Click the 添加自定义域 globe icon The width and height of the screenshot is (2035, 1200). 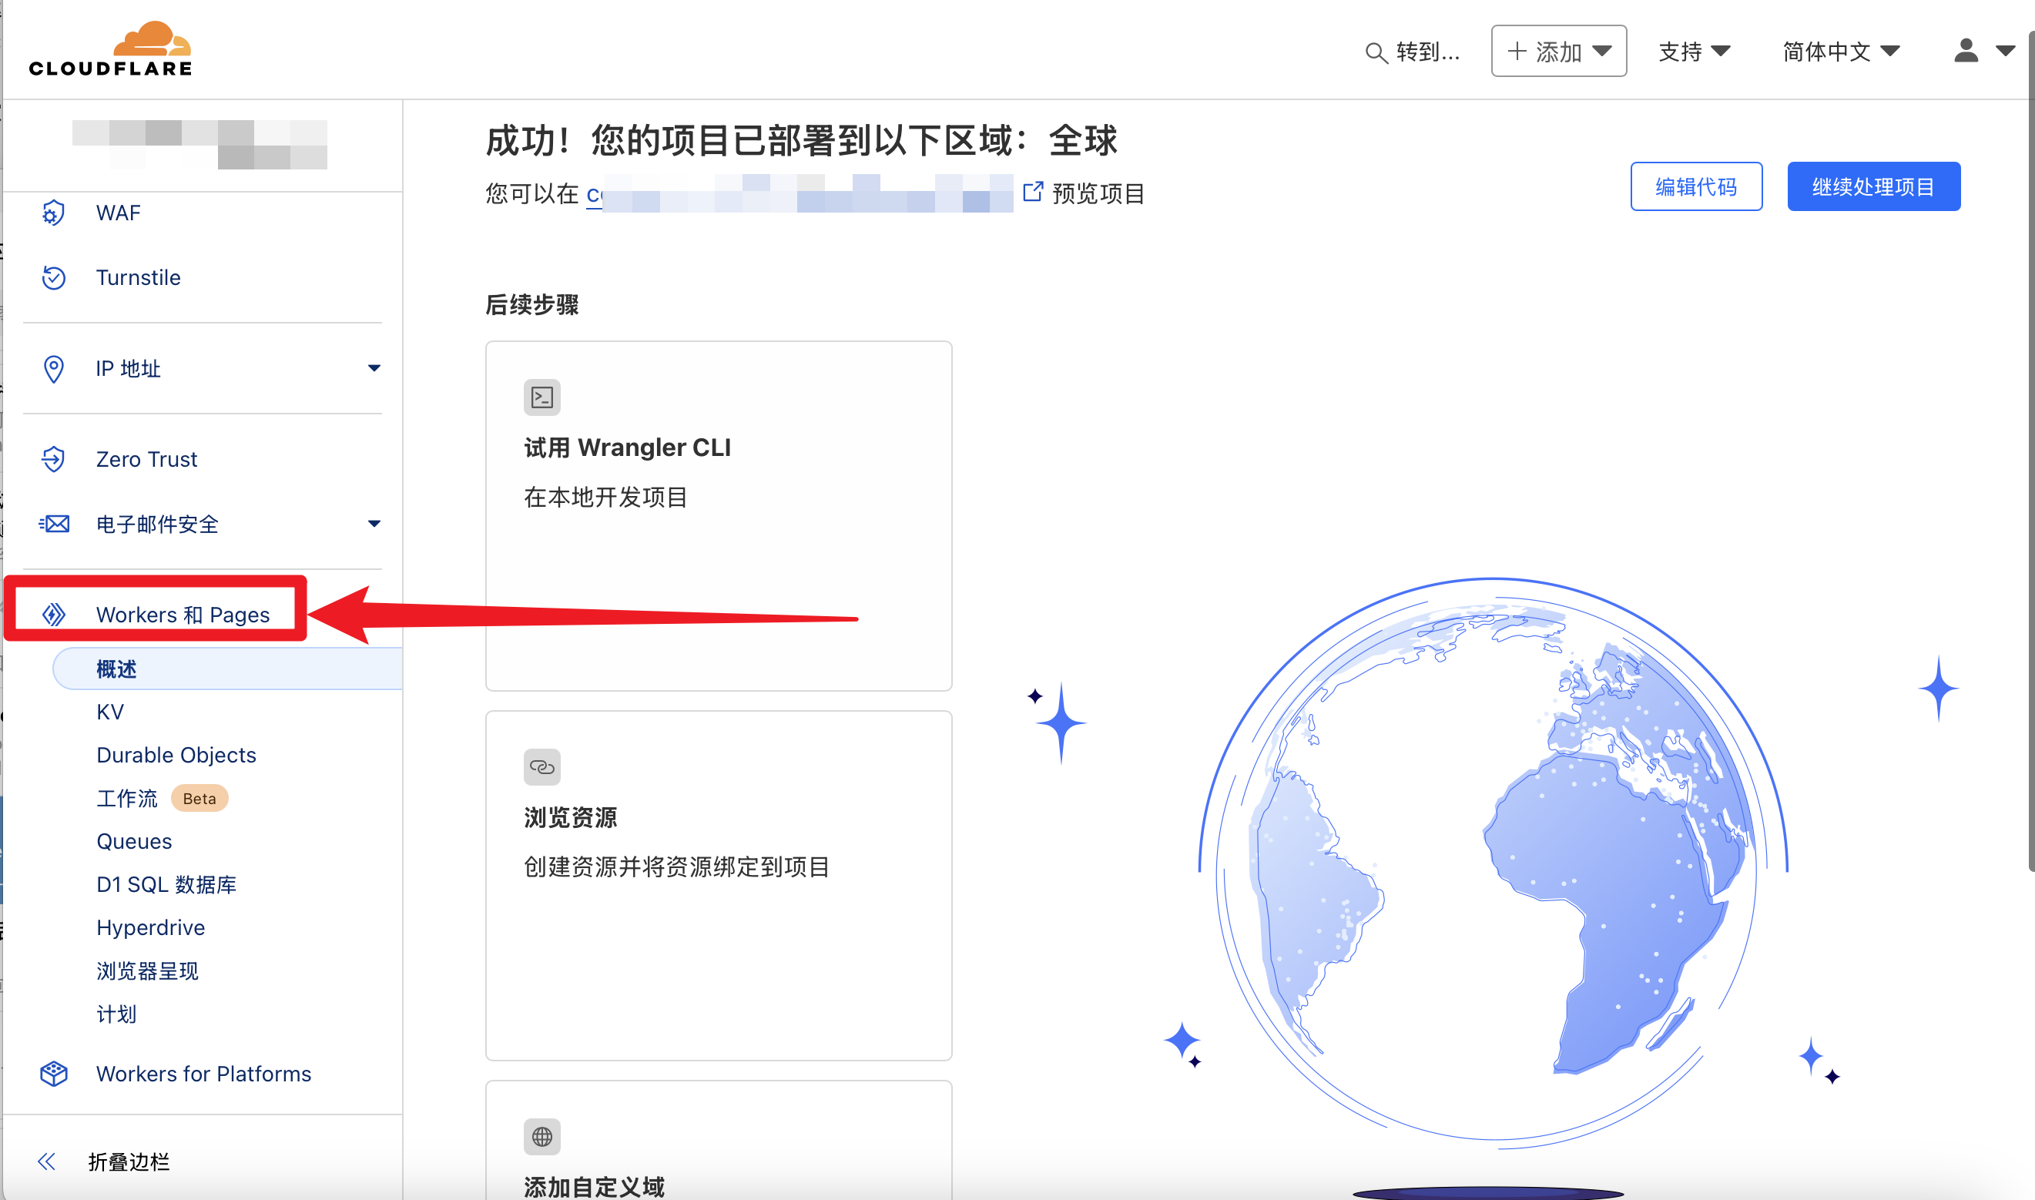541,1136
